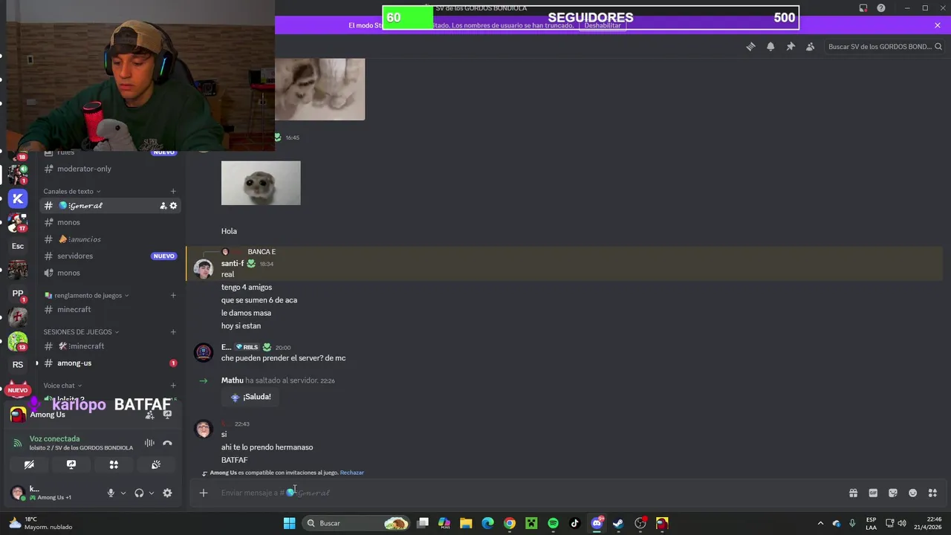Collapse the Voice chat category
The width and height of the screenshot is (951, 535).
(x=62, y=386)
